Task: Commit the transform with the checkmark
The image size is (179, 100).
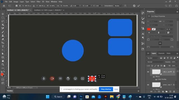Action: [138, 6]
